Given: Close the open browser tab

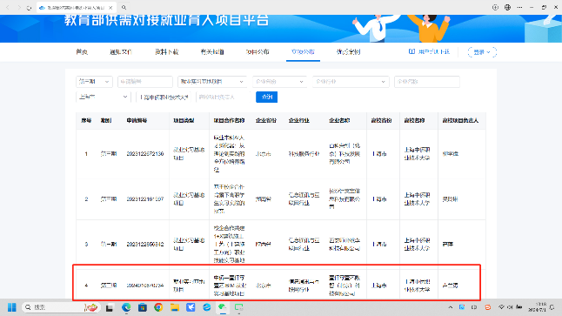Looking at the screenshot, I should point(110,8).
